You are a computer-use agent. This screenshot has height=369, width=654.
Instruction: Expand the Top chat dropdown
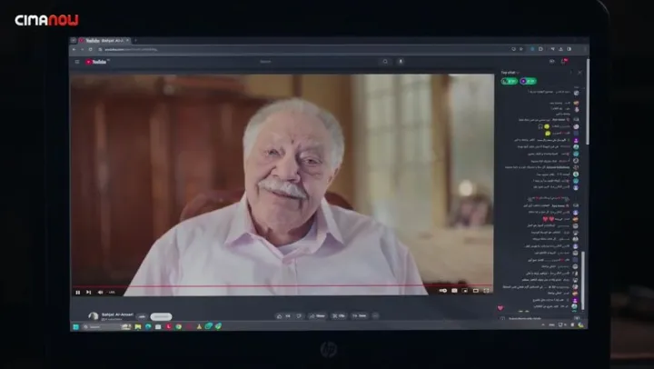(510, 73)
